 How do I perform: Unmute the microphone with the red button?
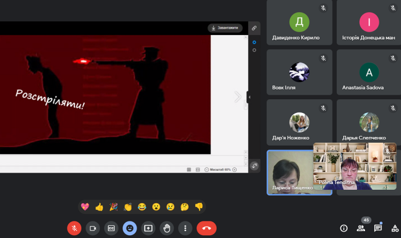pyautogui.click(x=74, y=228)
